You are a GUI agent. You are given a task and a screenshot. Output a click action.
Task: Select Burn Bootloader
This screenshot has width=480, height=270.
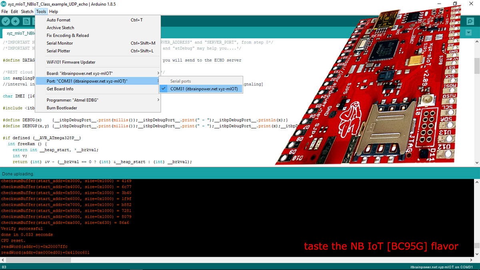click(x=62, y=108)
